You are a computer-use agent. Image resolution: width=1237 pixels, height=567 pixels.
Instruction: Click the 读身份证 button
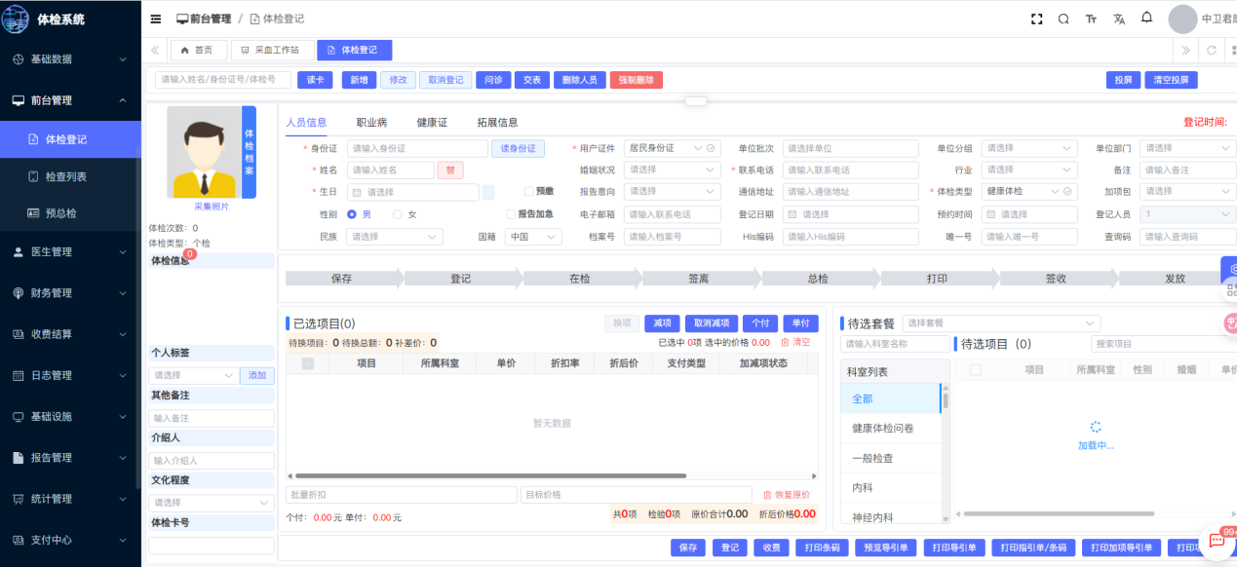click(x=517, y=149)
